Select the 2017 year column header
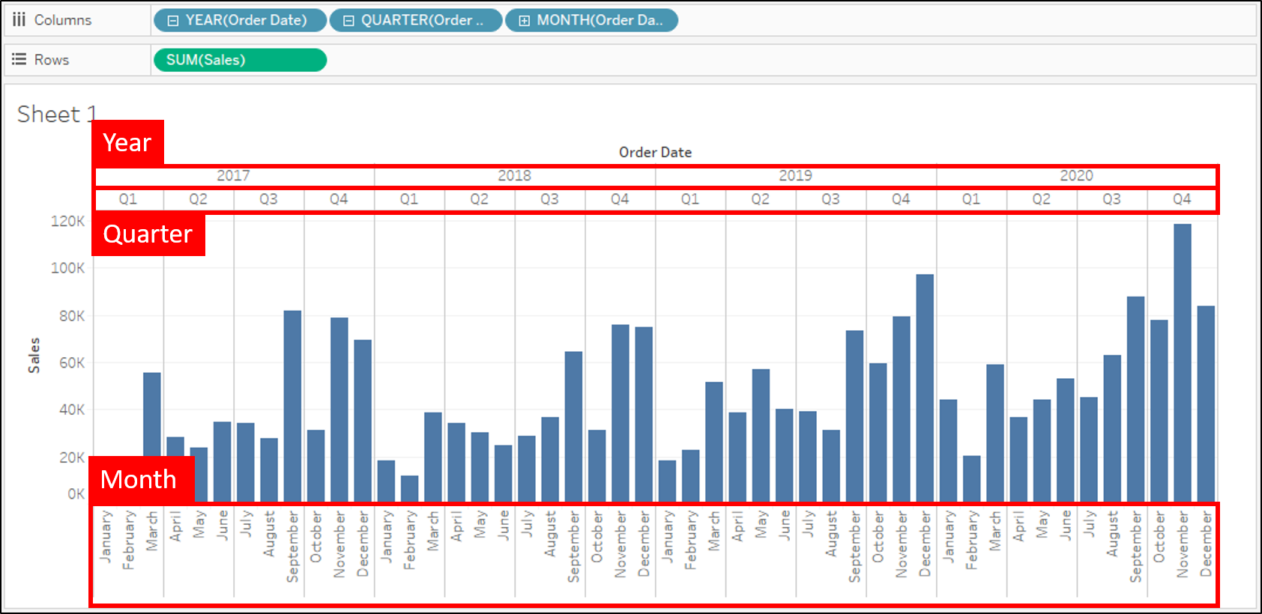This screenshot has width=1262, height=614. pyautogui.click(x=233, y=176)
